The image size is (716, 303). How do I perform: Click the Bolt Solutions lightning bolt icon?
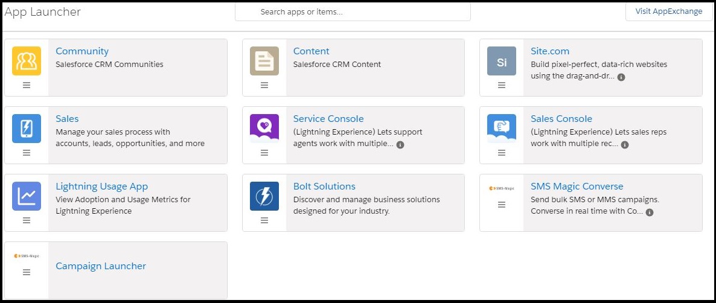pos(264,196)
